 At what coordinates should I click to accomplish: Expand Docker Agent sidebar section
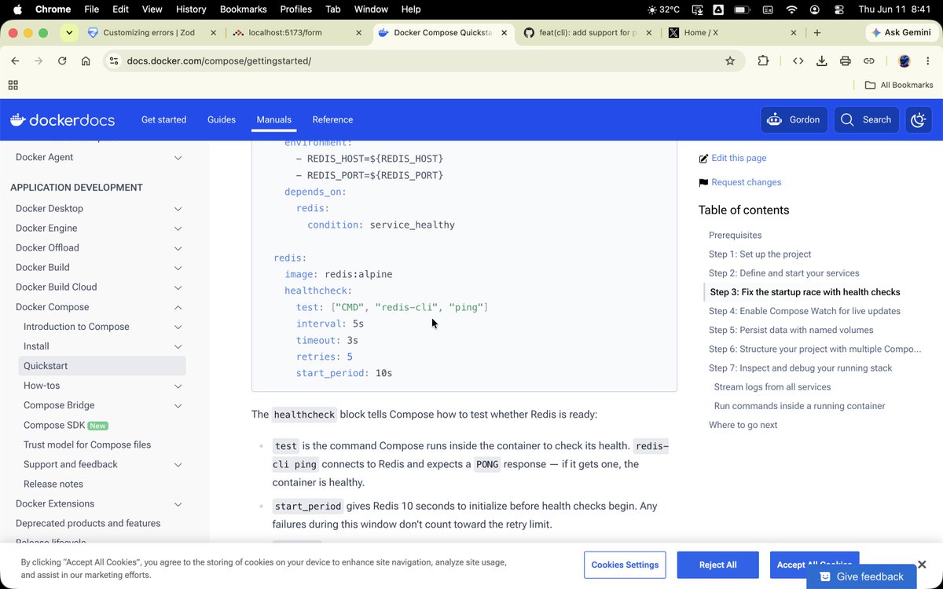pyautogui.click(x=178, y=158)
